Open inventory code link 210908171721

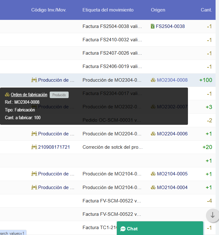[54, 147]
